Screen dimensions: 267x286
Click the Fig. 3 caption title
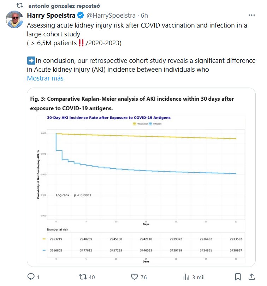click(132, 103)
